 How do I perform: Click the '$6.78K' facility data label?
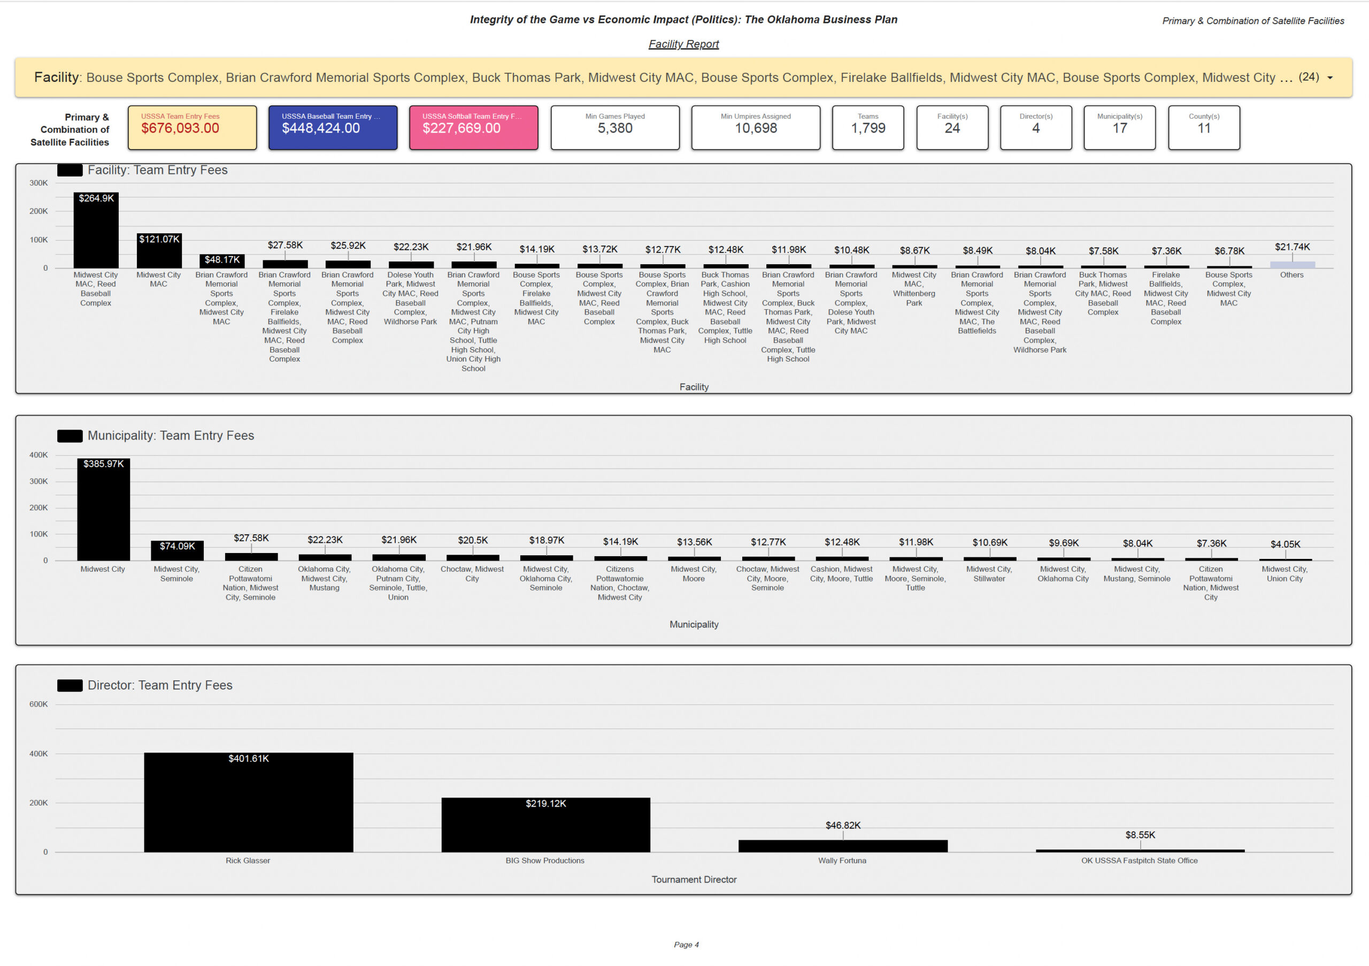point(1229,251)
